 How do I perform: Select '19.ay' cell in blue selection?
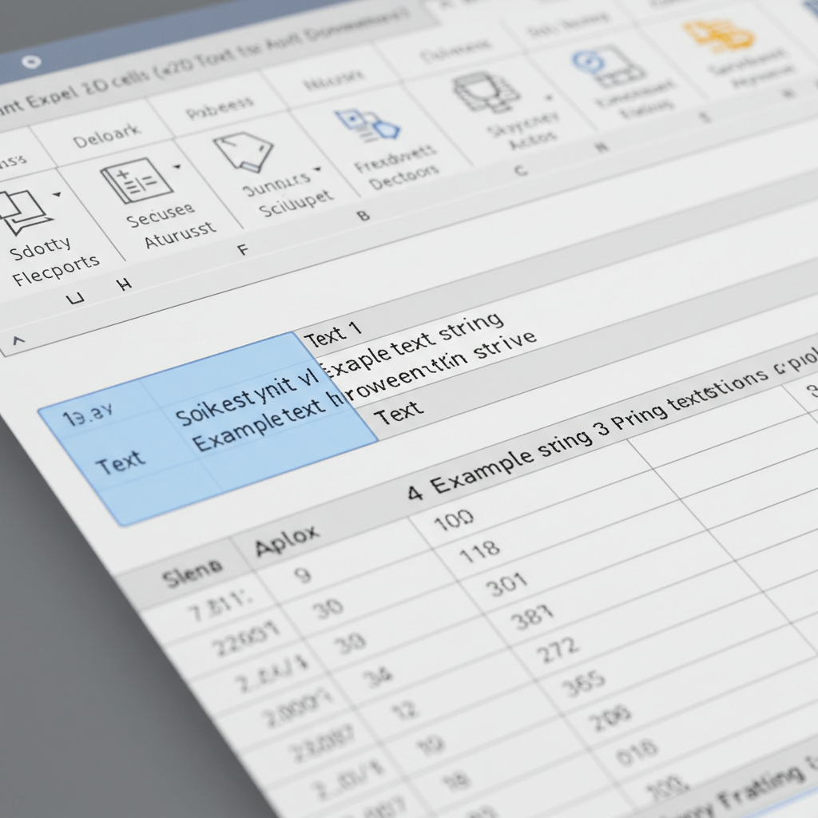click(87, 415)
